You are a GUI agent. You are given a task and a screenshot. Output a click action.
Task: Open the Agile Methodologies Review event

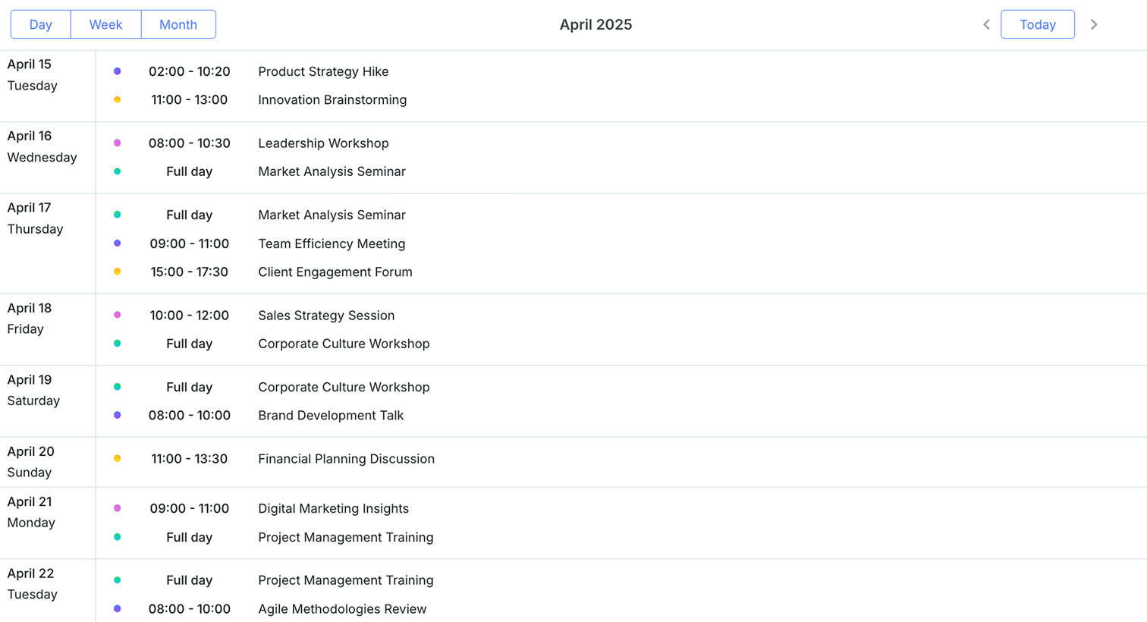[x=342, y=608]
